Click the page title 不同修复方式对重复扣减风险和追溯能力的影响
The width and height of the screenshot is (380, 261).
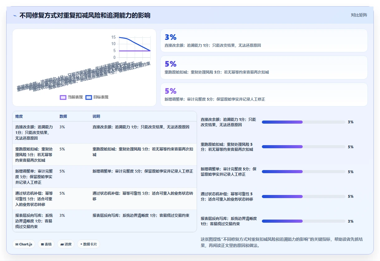pyautogui.click(x=85, y=15)
